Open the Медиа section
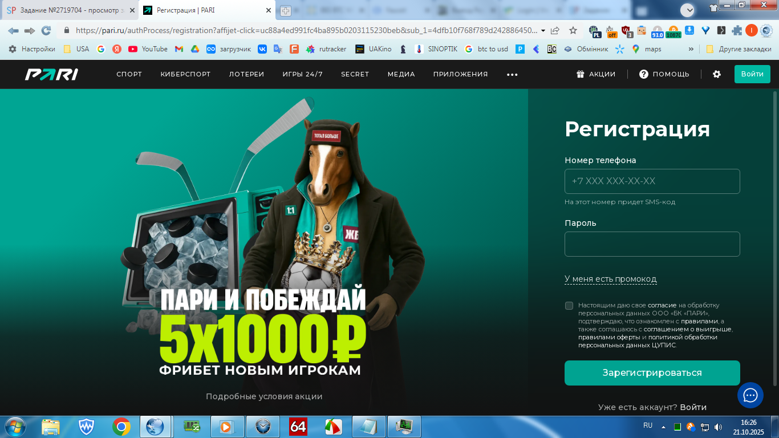Image resolution: width=779 pixels, height=438 pixels. click(401, 74)
